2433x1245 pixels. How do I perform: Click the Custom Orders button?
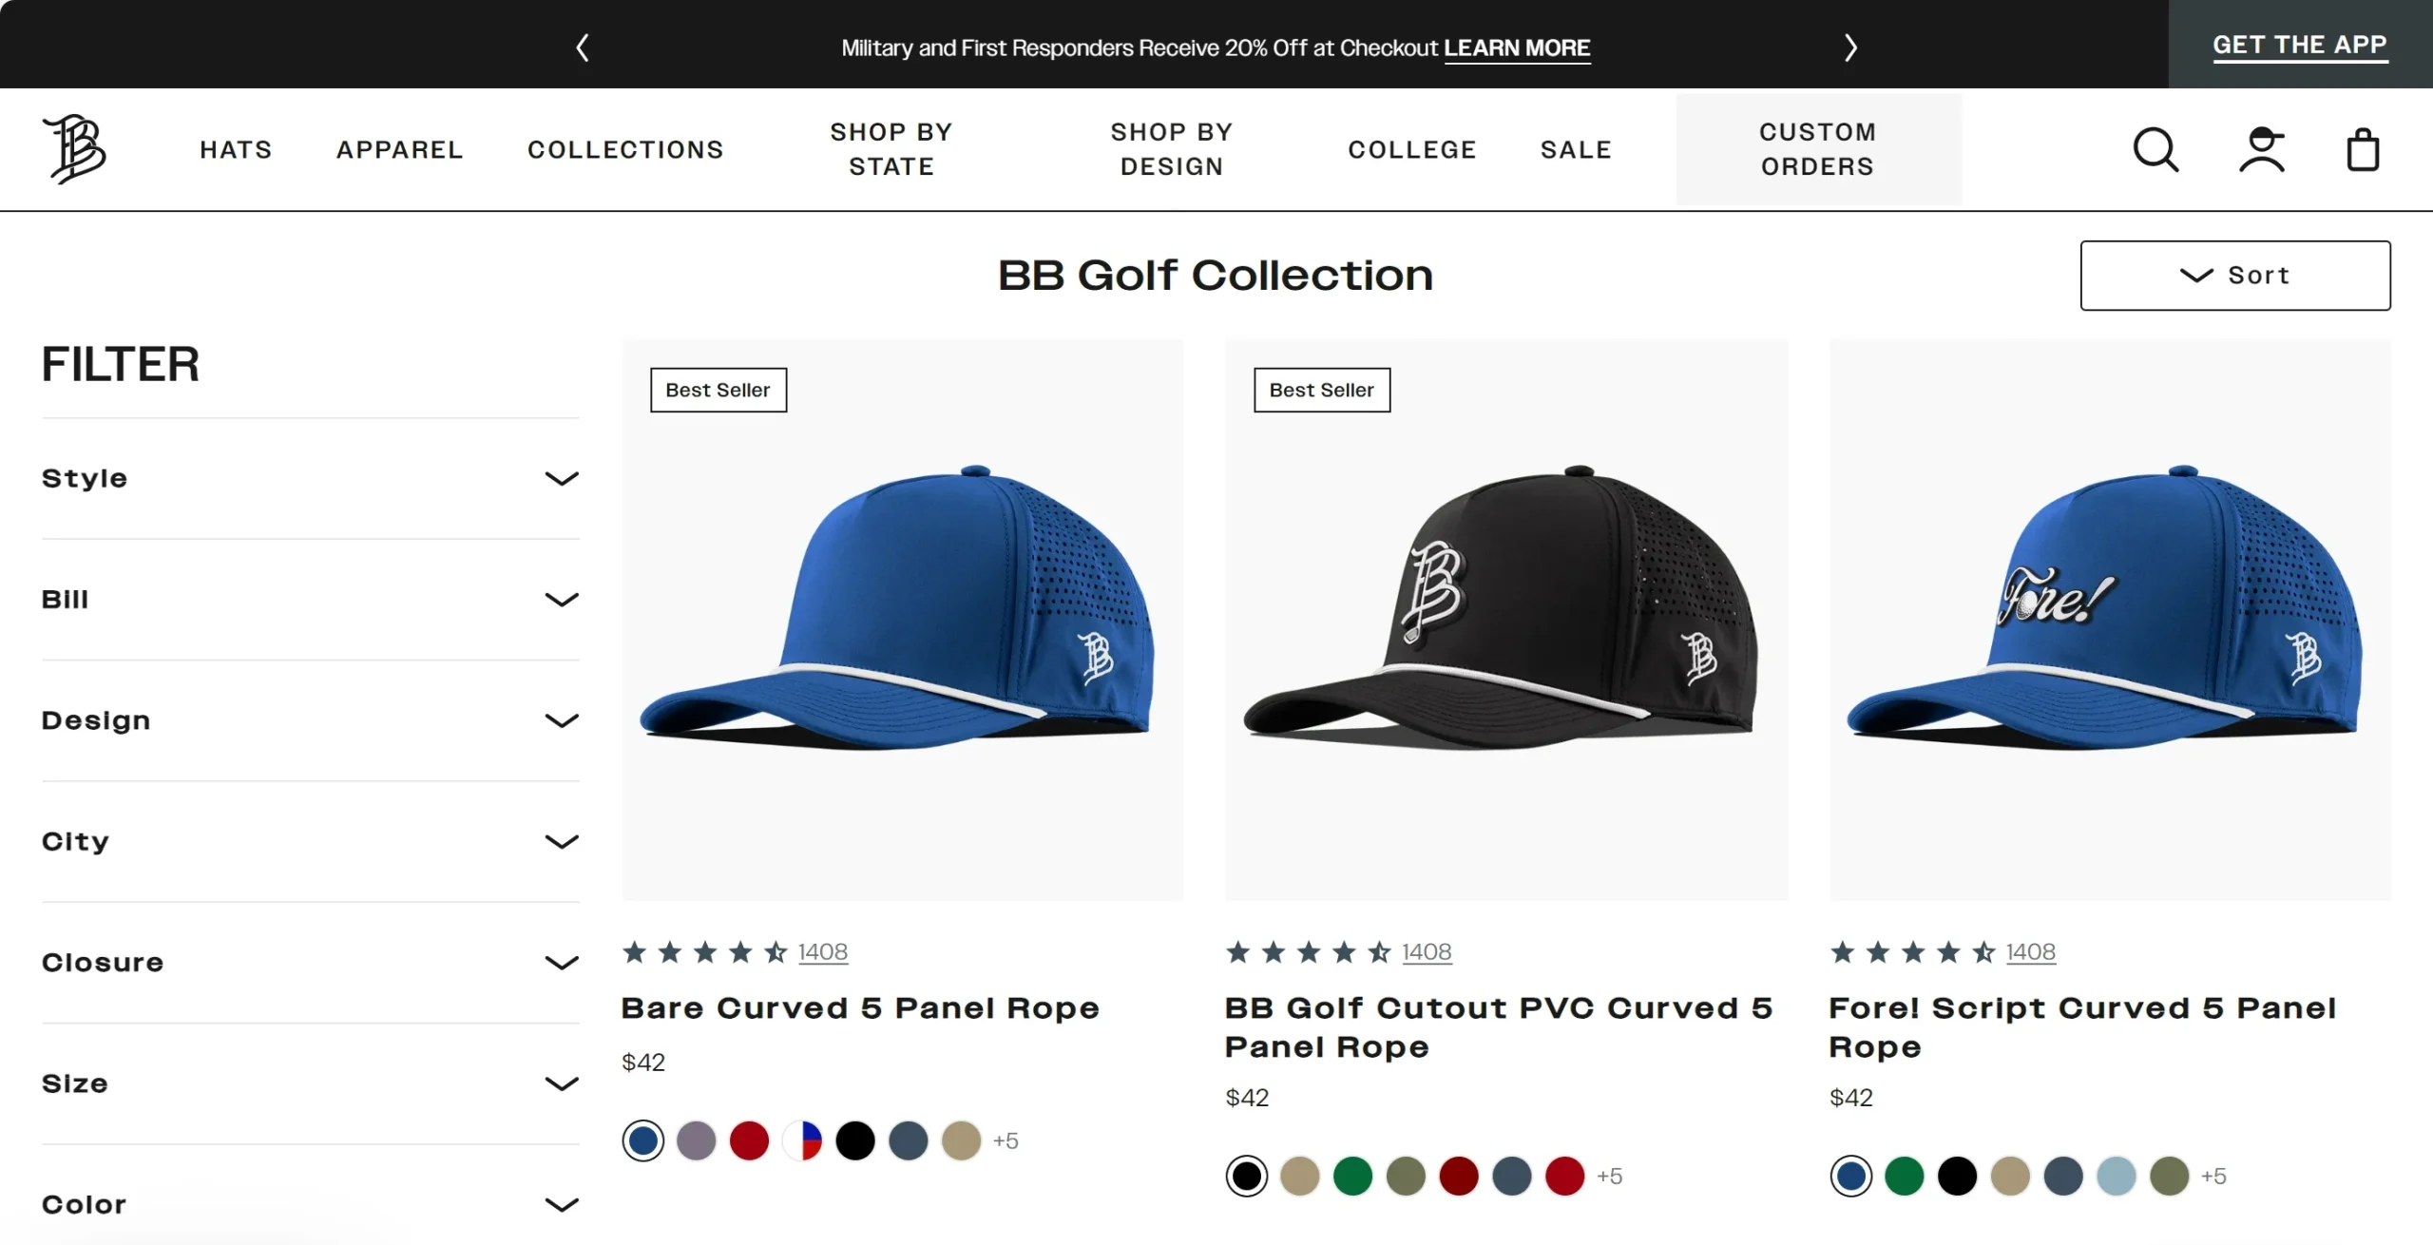[x=1817, y=149]
